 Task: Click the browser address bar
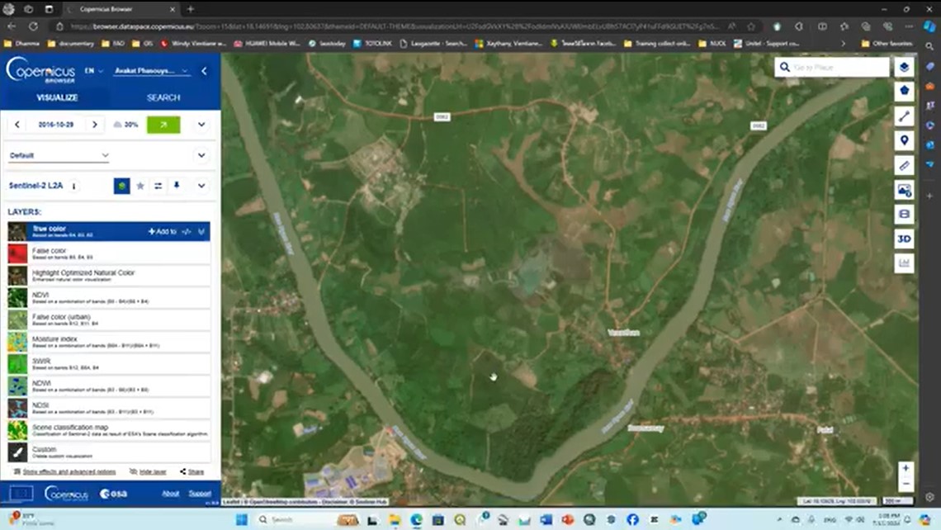[394, 26]
